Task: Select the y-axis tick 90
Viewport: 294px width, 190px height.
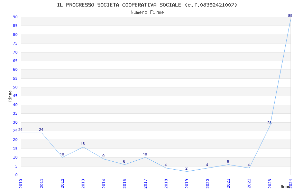Action: pyautogui.click(x=15, y=17)
